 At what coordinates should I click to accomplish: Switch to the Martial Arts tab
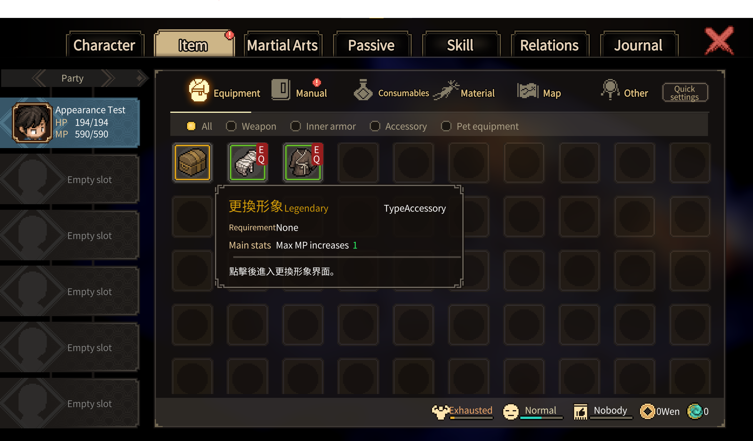point(283,45)
